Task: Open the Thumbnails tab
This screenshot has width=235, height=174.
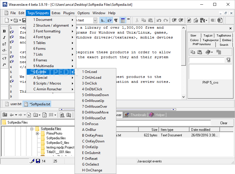Action: [136, 115]
